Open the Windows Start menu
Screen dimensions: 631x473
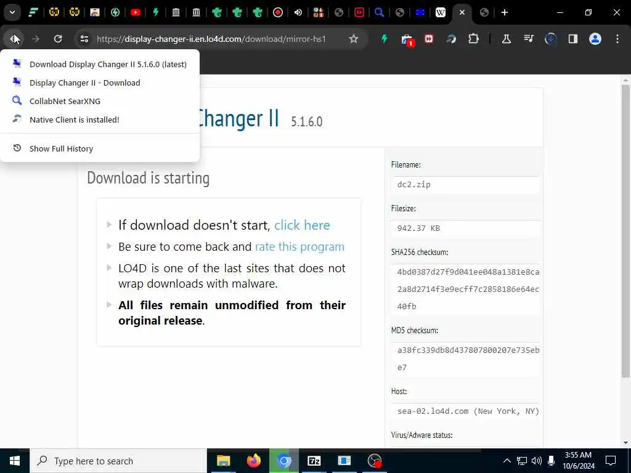pos(15,461)
